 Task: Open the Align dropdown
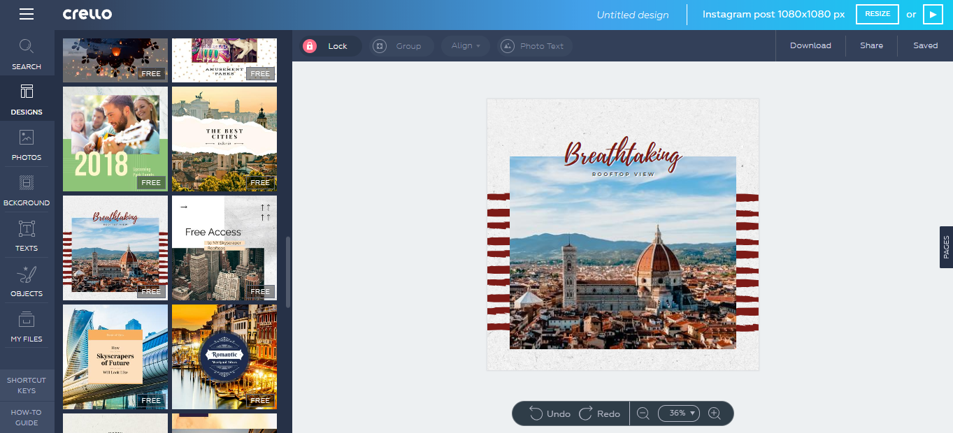point(464,45)
